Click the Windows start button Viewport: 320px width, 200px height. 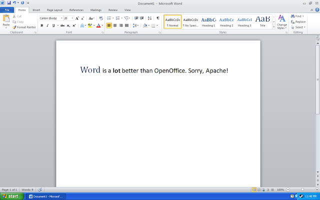pos(12,196)
